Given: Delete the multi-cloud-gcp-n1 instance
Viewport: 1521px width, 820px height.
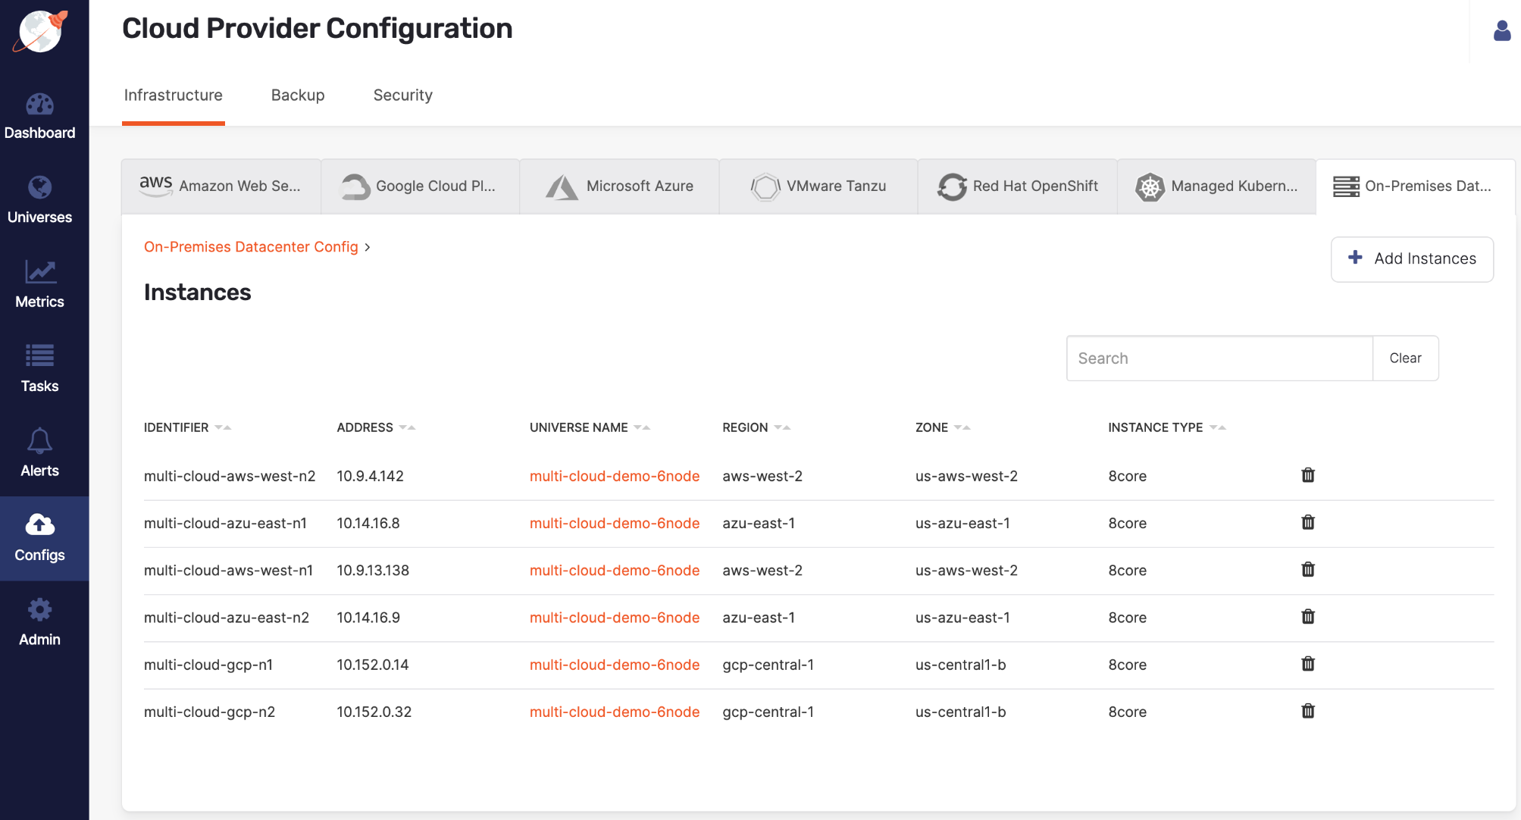Looking at the screenshot, I should pyautogui.click(x=1308, y=663).
